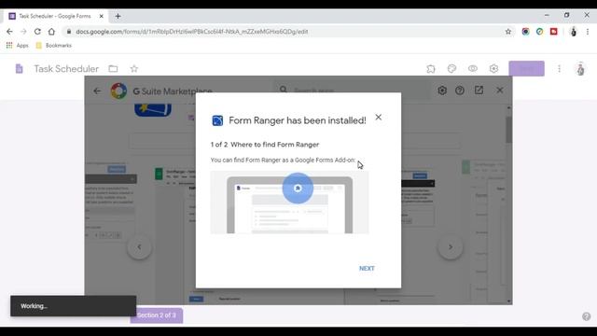This screenshot has height=336, width=597.
Task: Open the form settings gear
Action: [493, 68]
